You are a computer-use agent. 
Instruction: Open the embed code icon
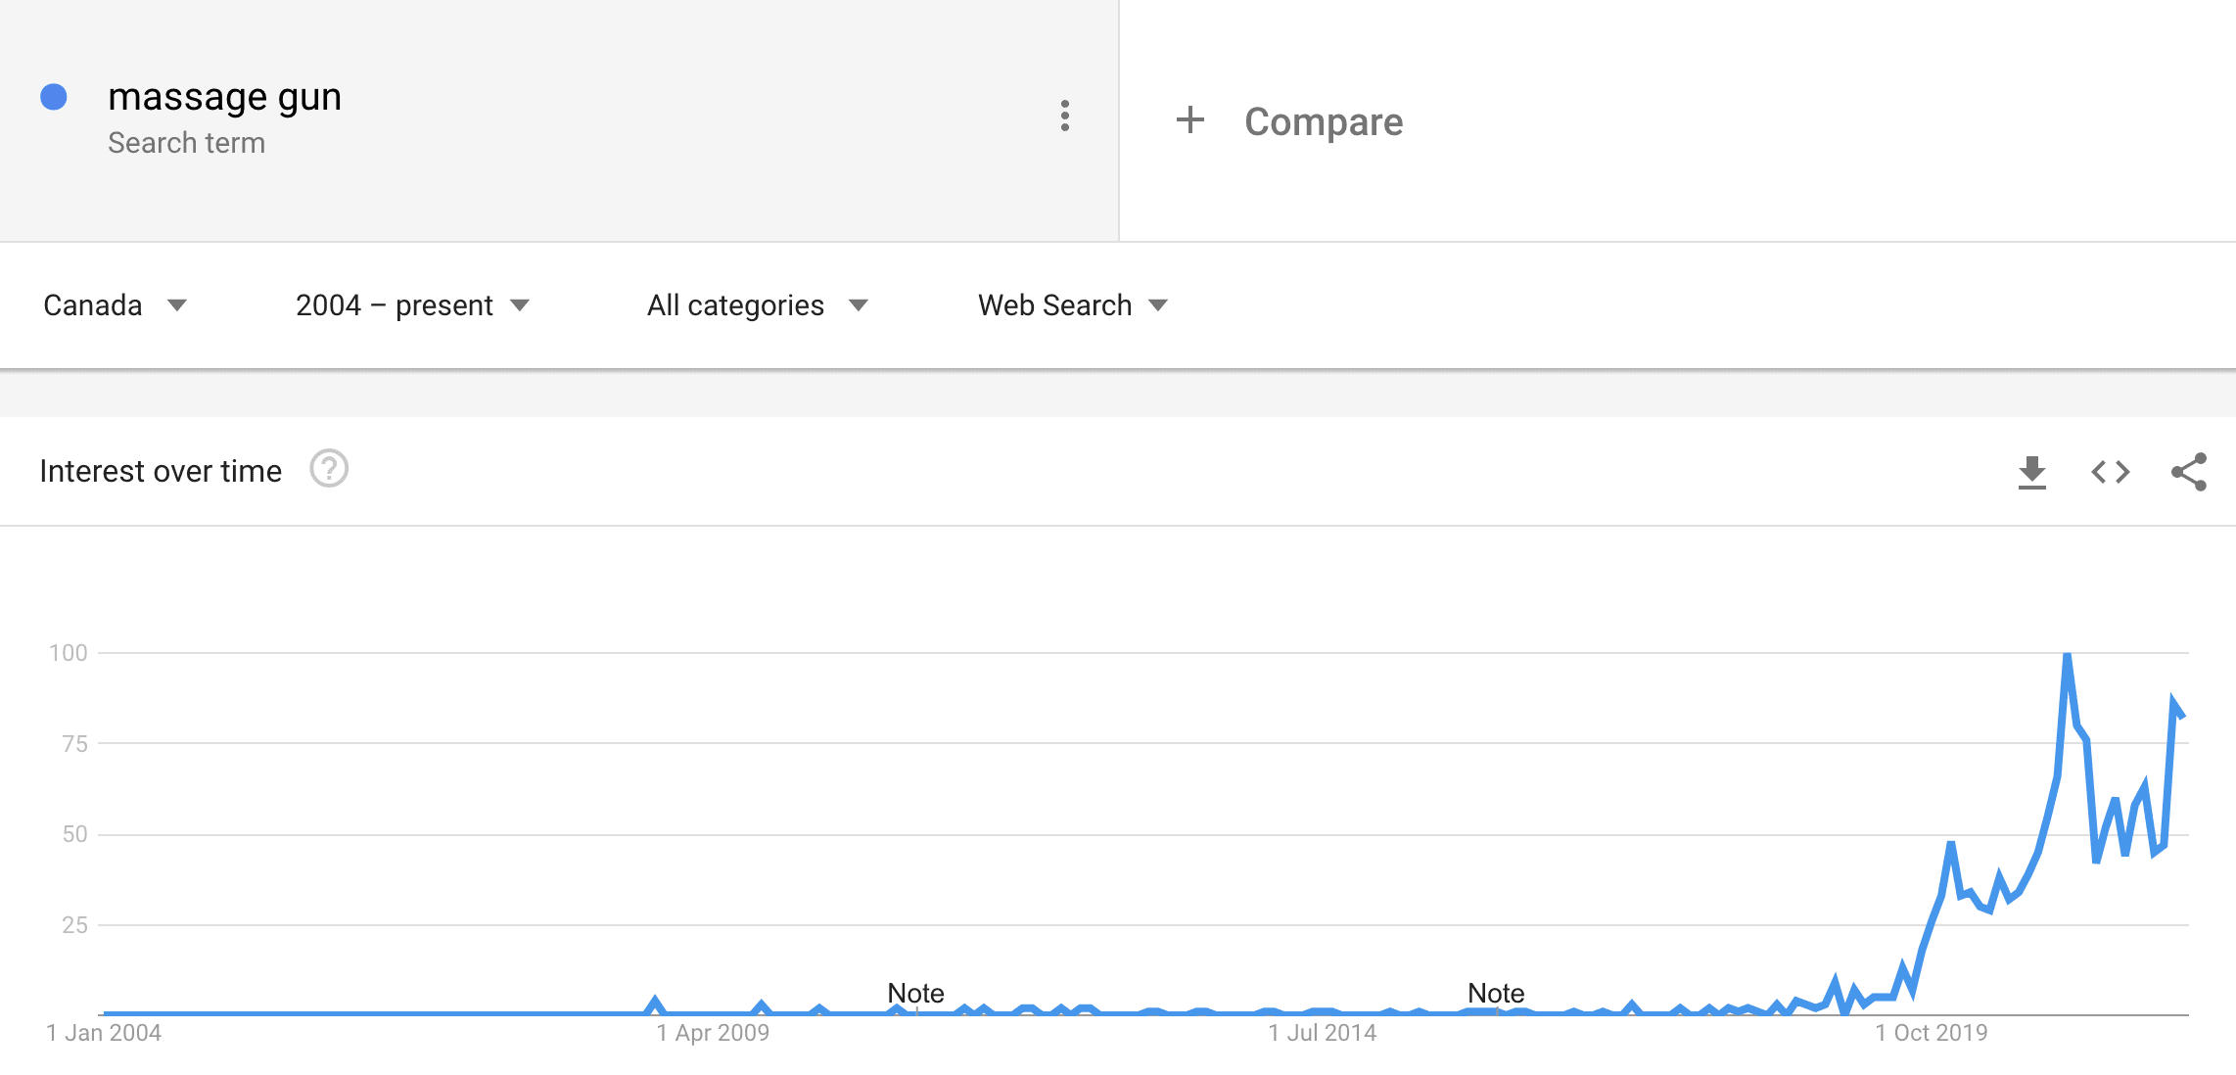(x=2111, y=472)
